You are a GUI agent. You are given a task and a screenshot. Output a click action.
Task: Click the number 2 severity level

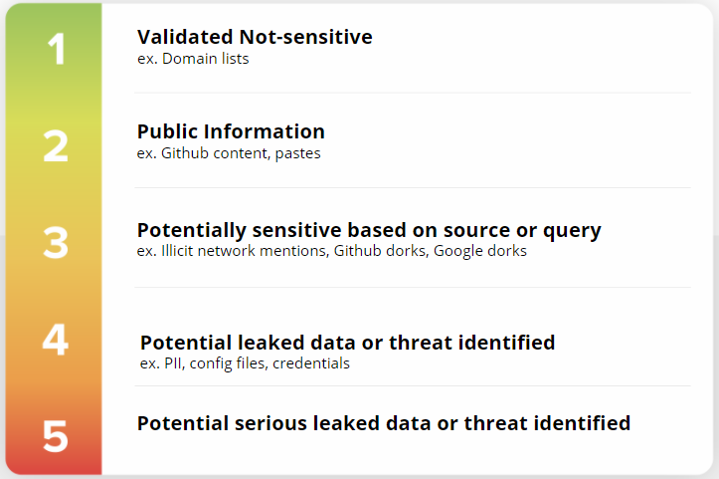(56, 145)
